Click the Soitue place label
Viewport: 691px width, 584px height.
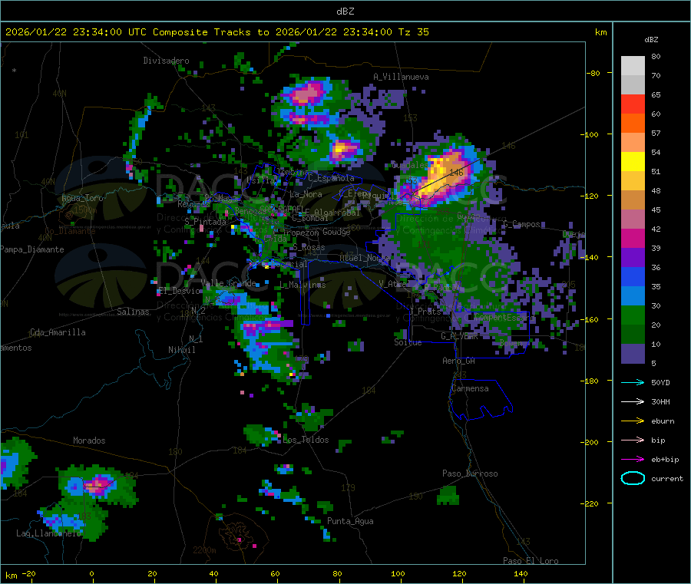point(408,342)
